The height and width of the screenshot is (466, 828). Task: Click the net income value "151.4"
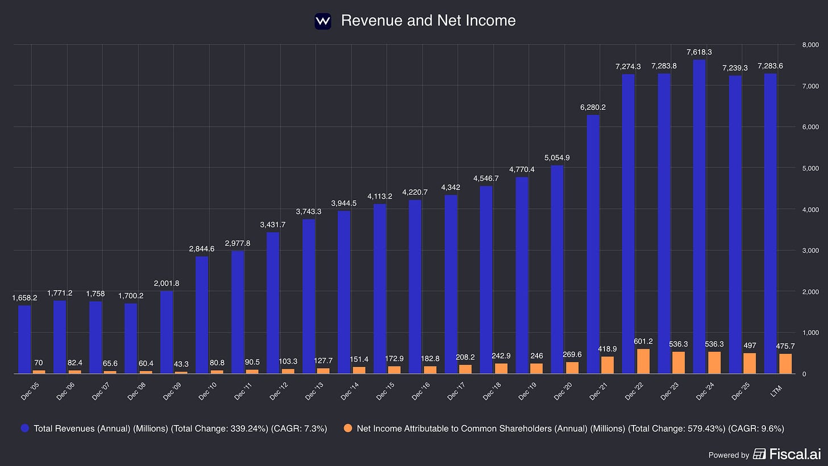358,360
